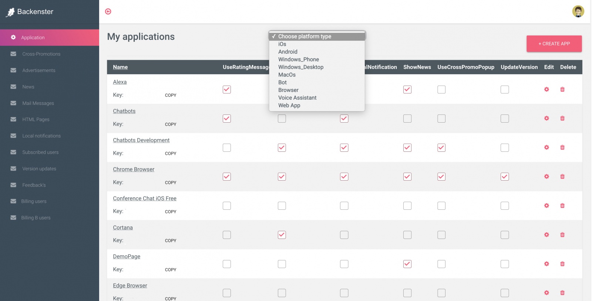Click the Backenster rocket logo
Screen dimensions: 592x301
coord(10,12)
